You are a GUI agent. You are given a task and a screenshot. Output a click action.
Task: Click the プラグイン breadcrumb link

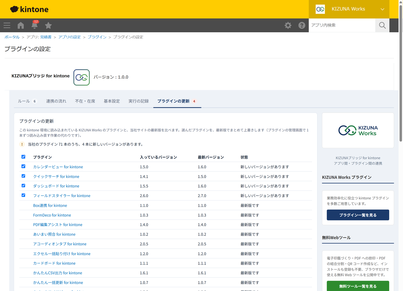pyautogui.click(x=97, y=37)
